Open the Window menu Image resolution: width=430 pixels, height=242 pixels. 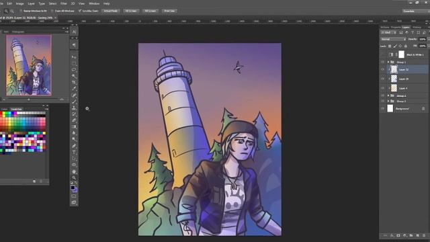pyautogui.click(x=94, y=3)
